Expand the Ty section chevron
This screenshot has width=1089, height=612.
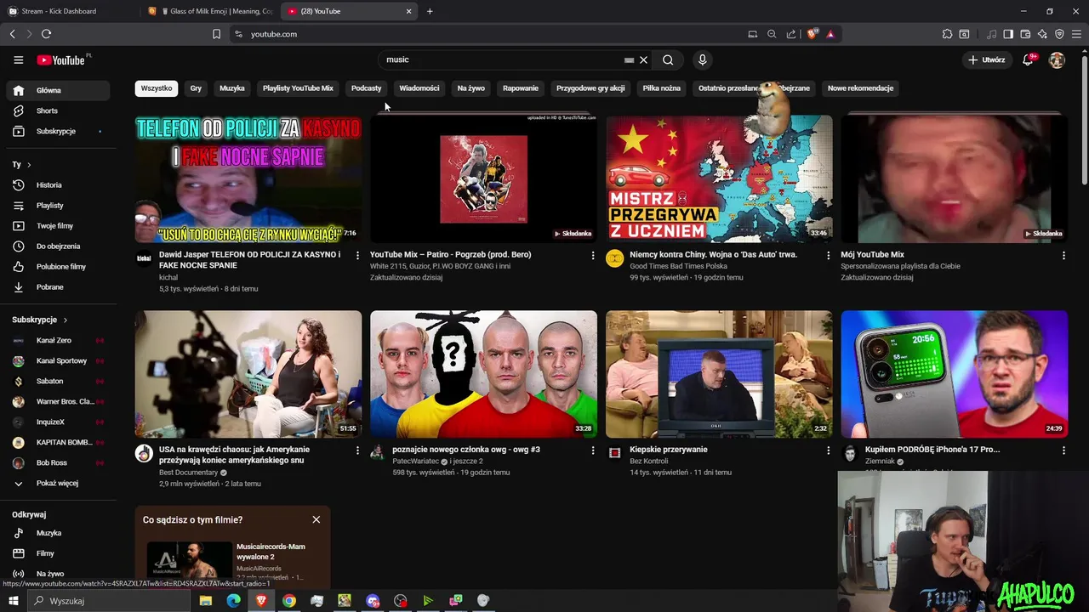(x=29, y=165)
